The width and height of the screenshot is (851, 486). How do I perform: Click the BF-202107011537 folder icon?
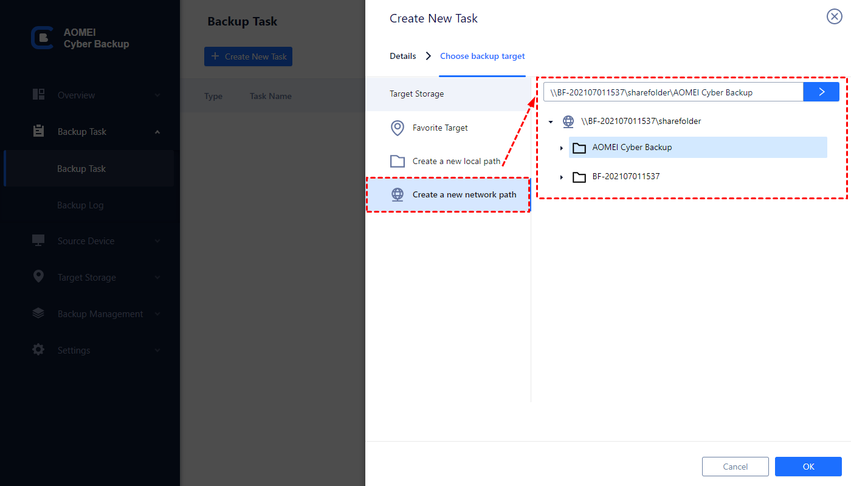pos(580,177)
